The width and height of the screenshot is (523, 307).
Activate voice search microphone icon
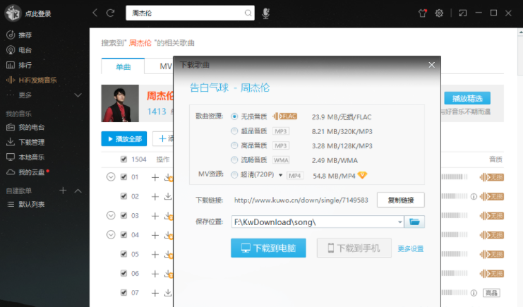point(265,13)
